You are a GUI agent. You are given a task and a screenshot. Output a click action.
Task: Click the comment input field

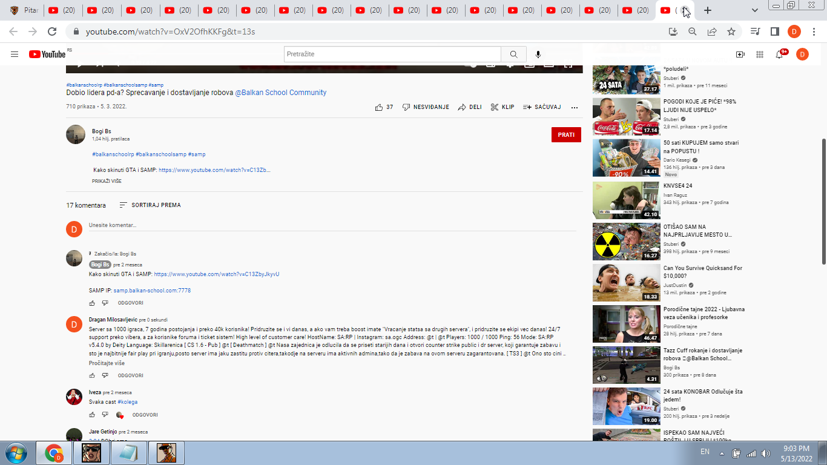coord(332,225)
